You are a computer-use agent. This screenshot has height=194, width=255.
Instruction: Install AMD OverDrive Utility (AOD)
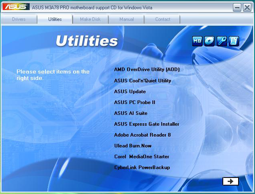tap(147, 69)
